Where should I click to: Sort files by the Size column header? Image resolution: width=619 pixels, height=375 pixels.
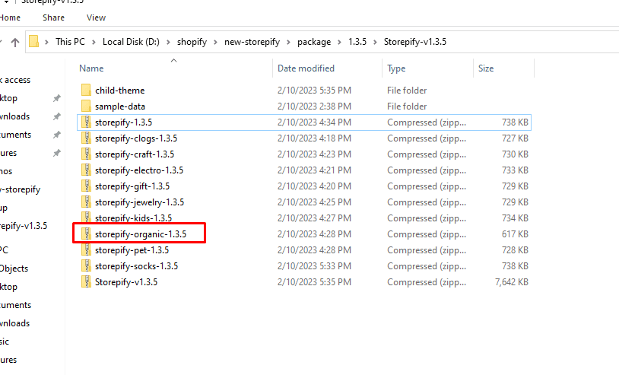[486, 68]
